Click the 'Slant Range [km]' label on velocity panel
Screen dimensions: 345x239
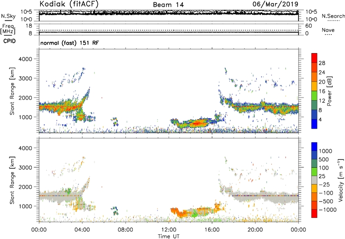[x=12, y=180]
